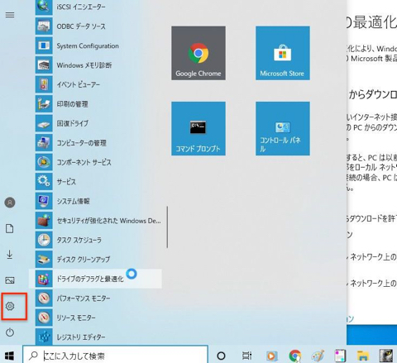This screenshot has width=397, height=363.
Task: Open the iSCSI イニシエーター app icon
Action: pyautogui.click(x=44, y=7)
